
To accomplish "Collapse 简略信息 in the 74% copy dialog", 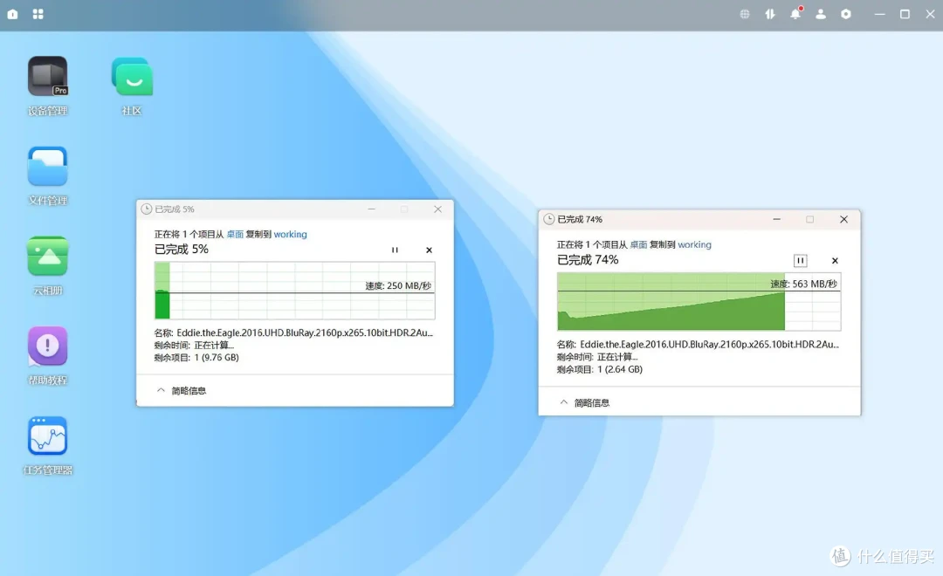I will coord(584,403).
